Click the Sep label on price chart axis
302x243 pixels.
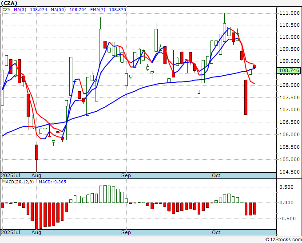click(x=126, y=175)
